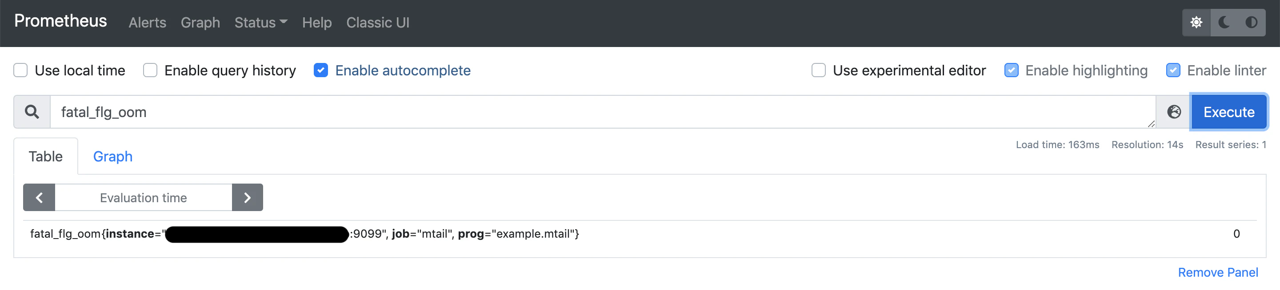Go to previous evaluation time arrow
This screenshot has width=1280, height=290.
[39, 198]
